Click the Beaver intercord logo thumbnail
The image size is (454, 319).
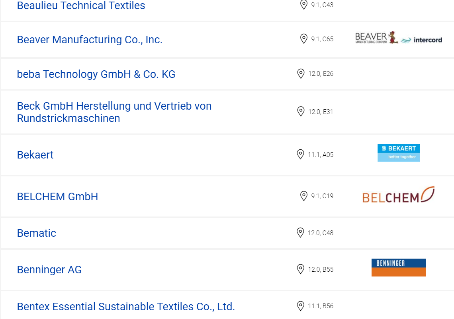pos(399,38)
